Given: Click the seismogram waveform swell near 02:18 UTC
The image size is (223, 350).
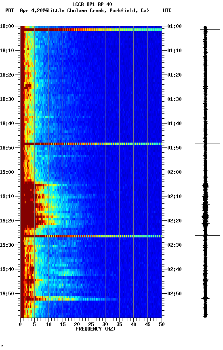Looking at the screenshot, I should tap(205, 216).
